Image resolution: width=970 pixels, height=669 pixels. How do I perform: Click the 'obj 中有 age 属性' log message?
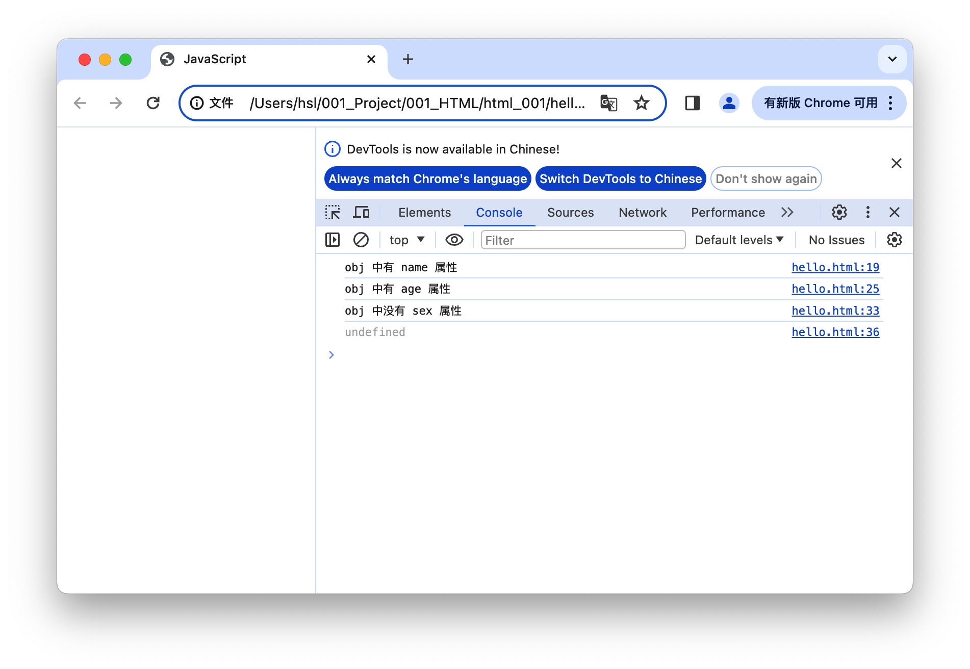(398, 289)
